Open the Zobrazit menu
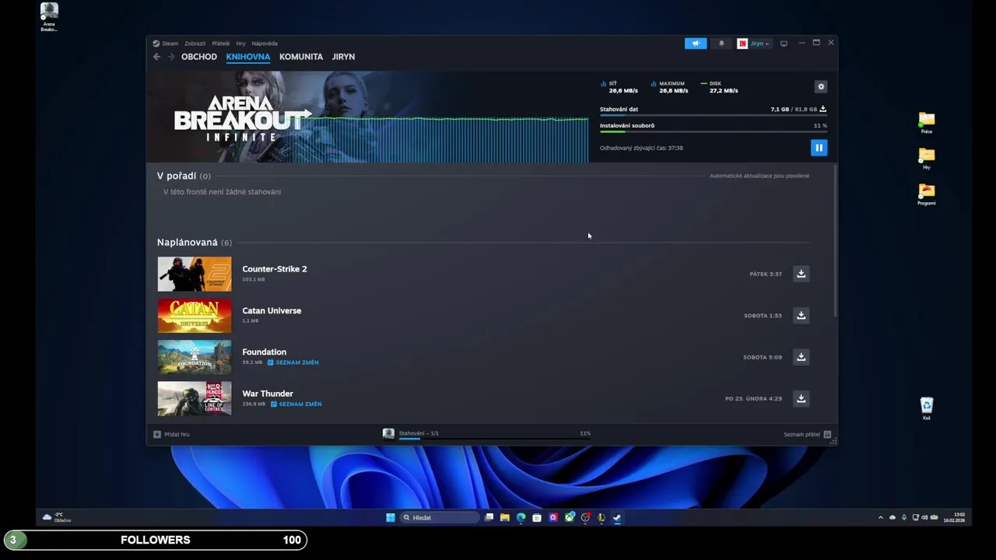 click(x=195, y=44)
